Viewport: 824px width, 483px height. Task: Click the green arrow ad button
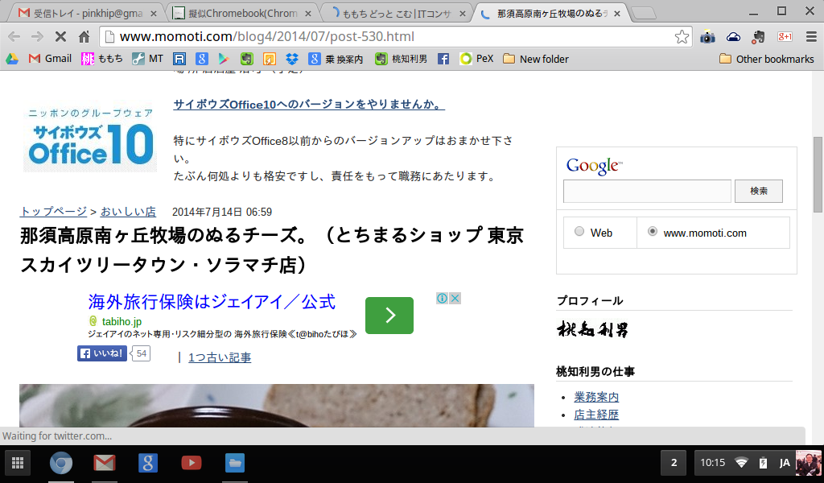coord(389,316)
